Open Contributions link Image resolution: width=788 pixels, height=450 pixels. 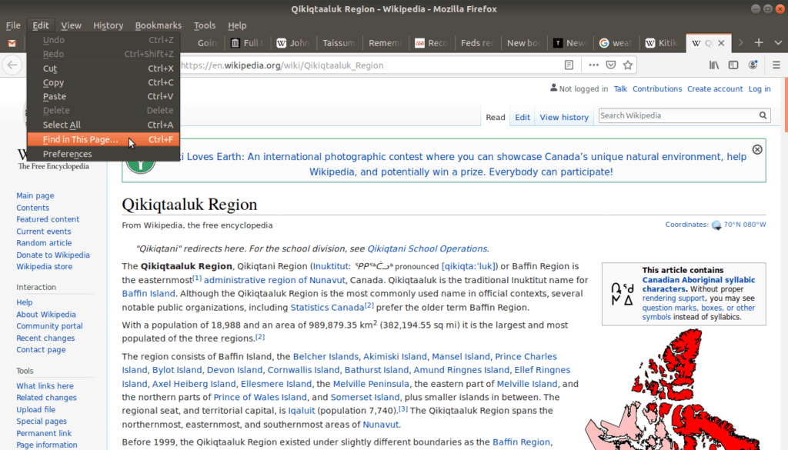pyautogui.click(x=657, y=89)
